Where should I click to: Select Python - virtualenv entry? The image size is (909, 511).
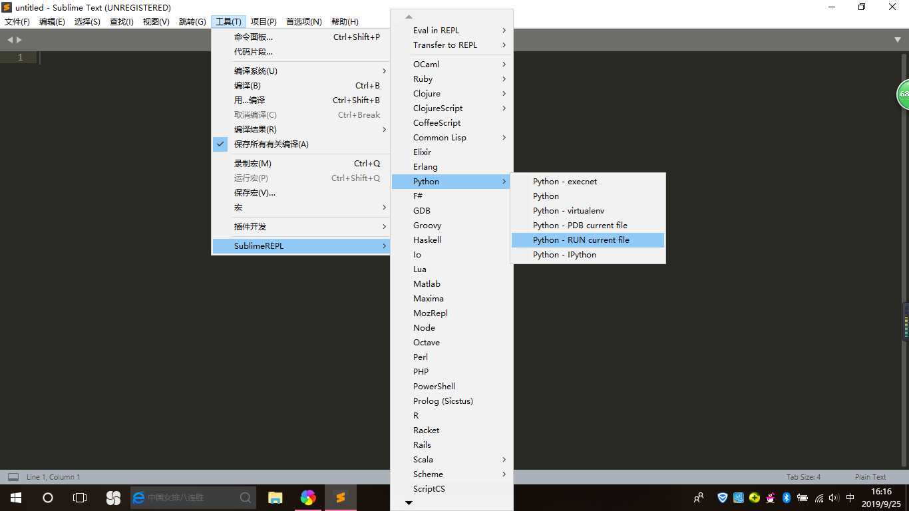tap(588, 211)
